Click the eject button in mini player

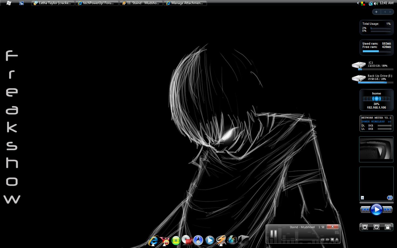pos(337,240)
